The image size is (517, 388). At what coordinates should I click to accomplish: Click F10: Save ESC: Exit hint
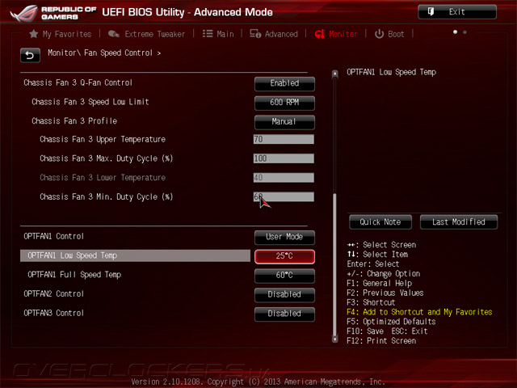pos(387,331)
